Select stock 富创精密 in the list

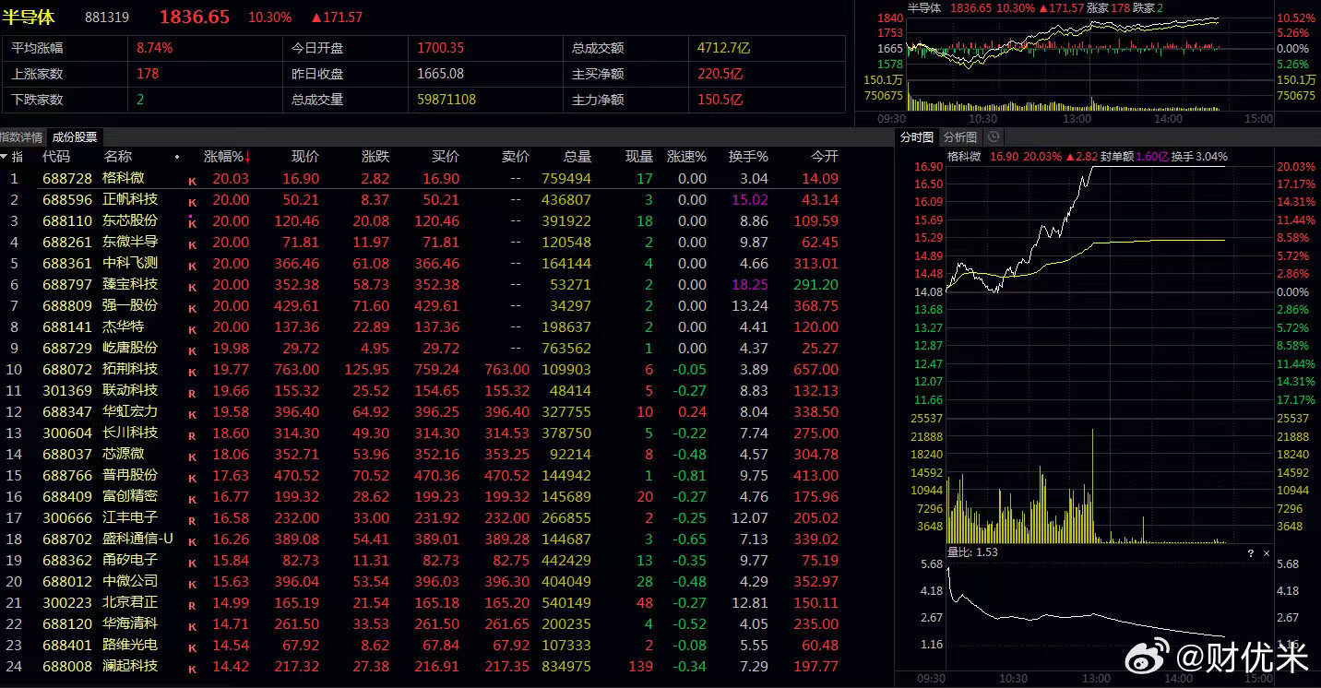[130, 496]
